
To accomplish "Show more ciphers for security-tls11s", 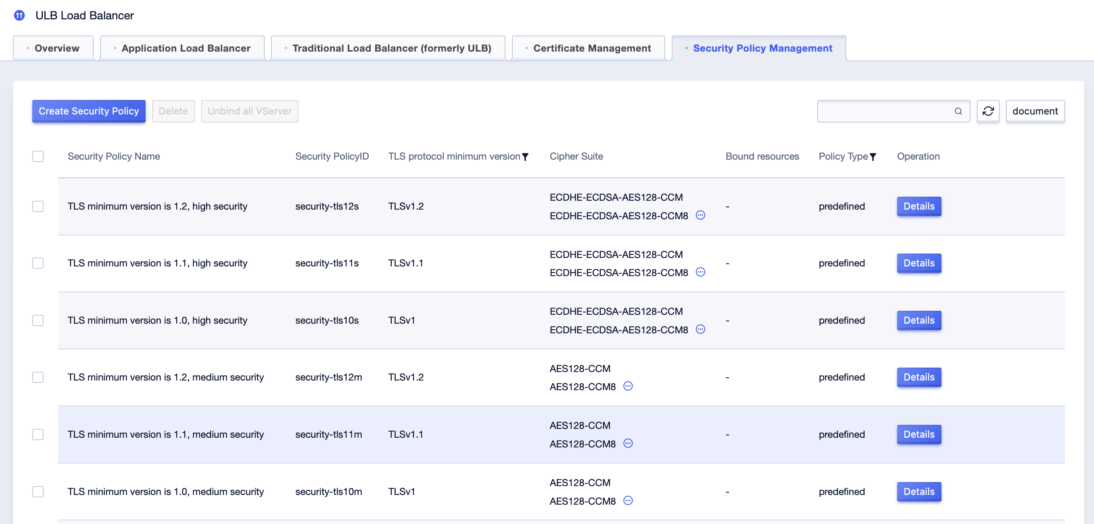I will point(700,272).
